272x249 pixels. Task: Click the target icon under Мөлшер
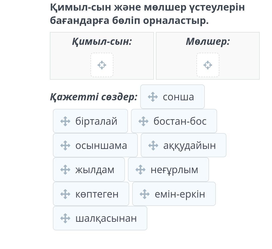208,65
